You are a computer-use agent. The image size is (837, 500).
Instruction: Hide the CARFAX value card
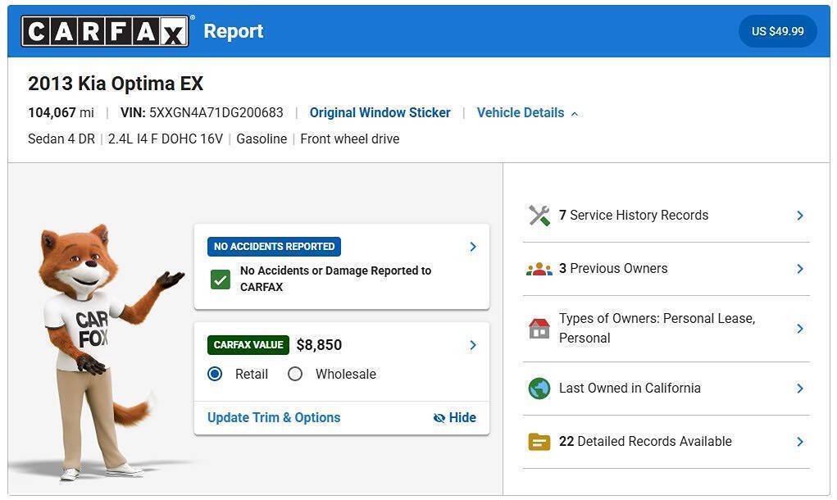click(x=455, y=418)
